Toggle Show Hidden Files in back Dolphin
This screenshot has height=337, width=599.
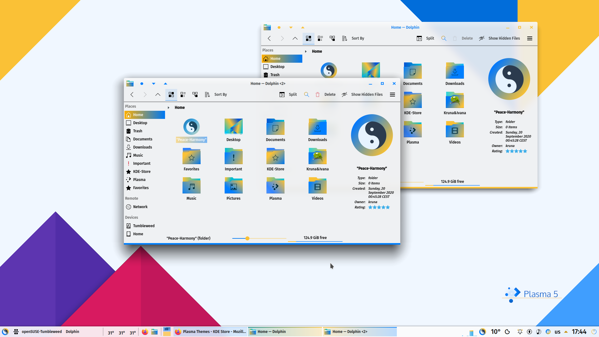499,38
